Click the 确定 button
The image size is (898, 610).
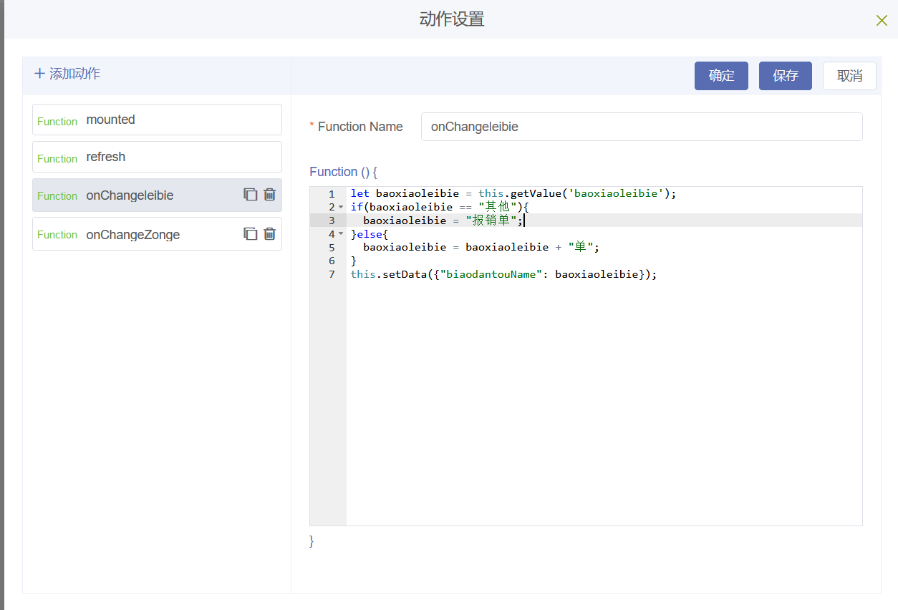tap(721, 76)
